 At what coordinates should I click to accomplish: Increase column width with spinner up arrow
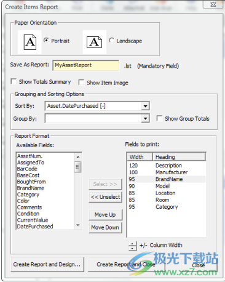pyautogui.click(x=132, y=244)
